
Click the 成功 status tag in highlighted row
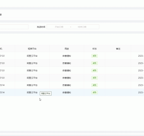coord(94,93)
